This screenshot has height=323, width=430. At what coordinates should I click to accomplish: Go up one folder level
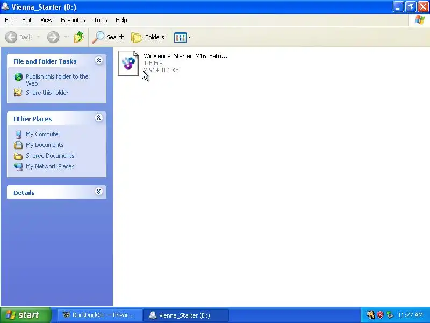[79, 37]
